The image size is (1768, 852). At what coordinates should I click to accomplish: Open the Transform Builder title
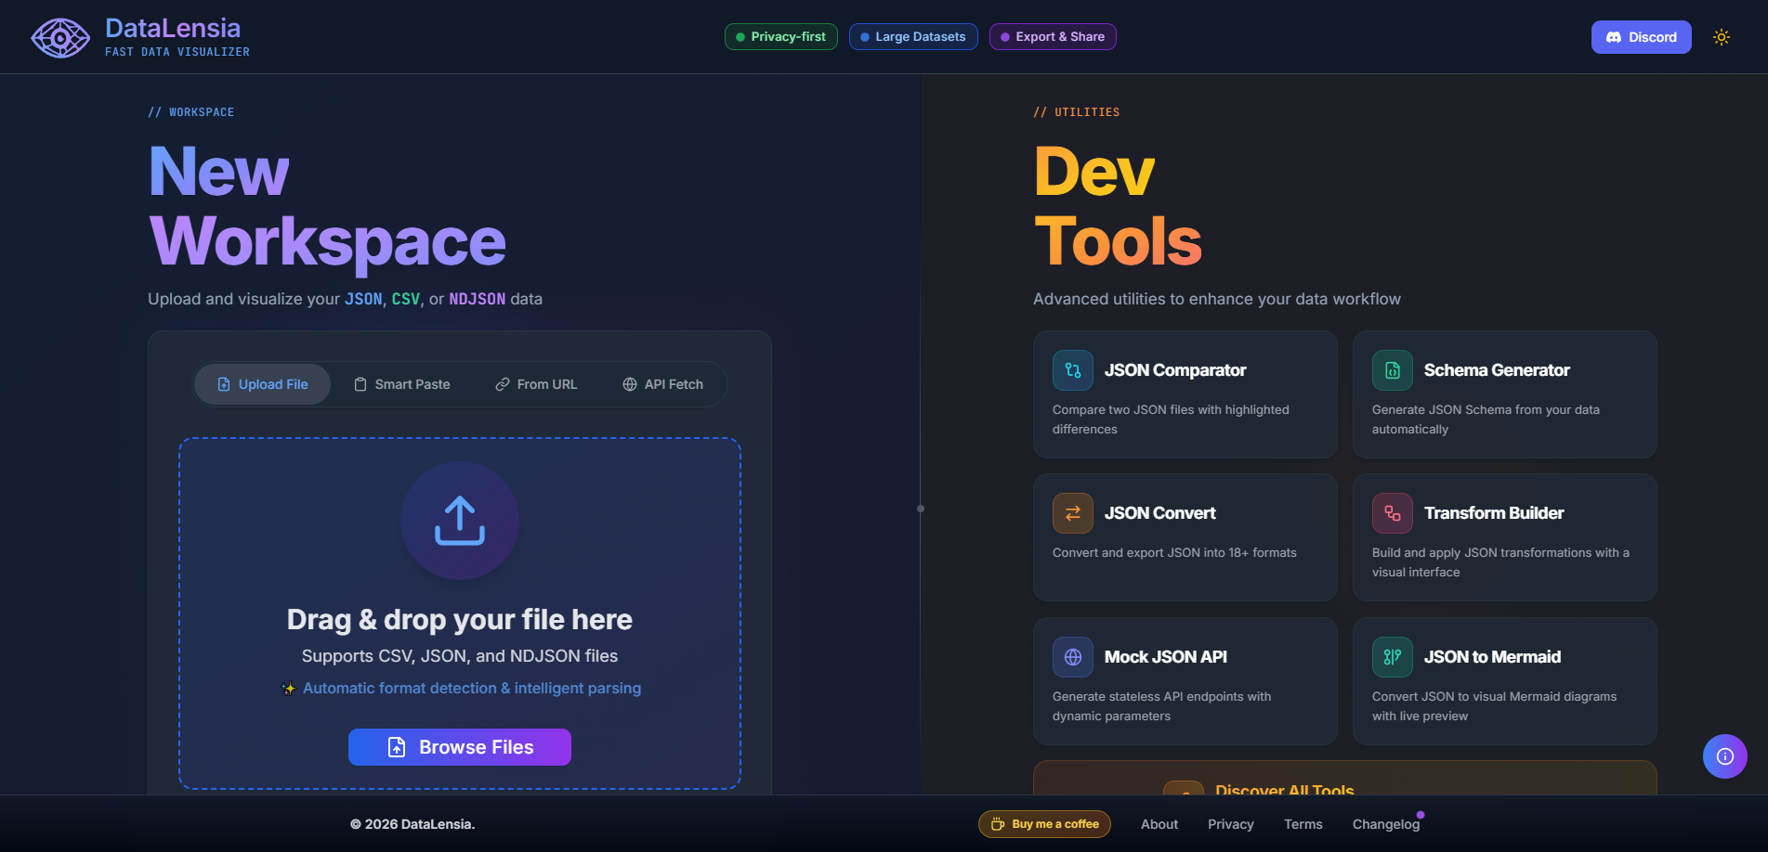1494,513
